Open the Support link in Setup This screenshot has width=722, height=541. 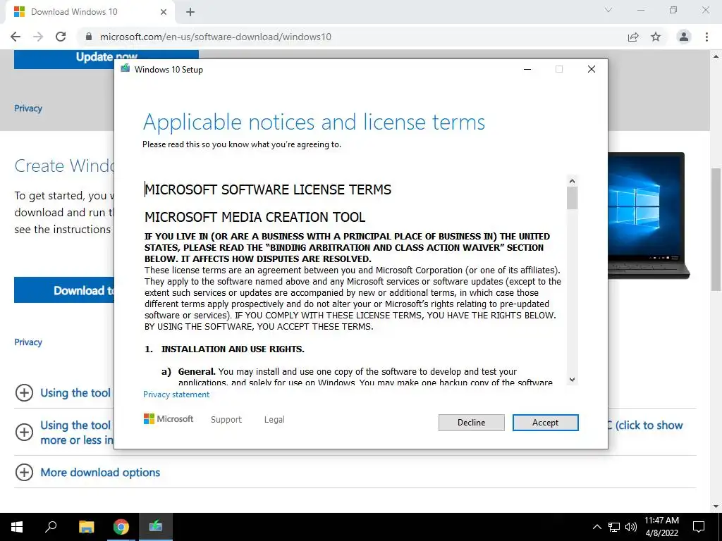pyautogui.click(x=226, y=420)
